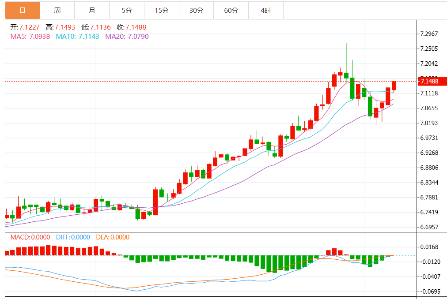Click the 7.2505 price axis label
447x299 pixels.
429,49
